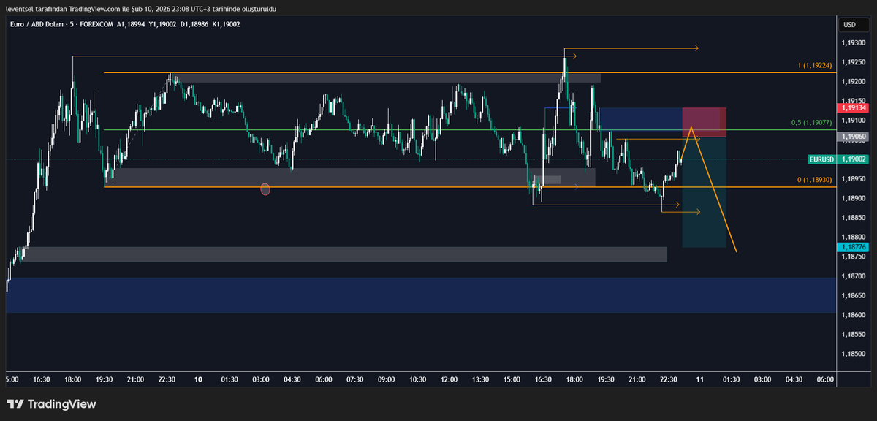The image size is (877, 421).
Task: Click the TradingView logo at bottom left
Action: click(51, 404)
